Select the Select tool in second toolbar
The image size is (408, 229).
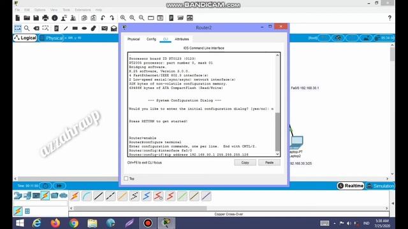coord(18,28)
